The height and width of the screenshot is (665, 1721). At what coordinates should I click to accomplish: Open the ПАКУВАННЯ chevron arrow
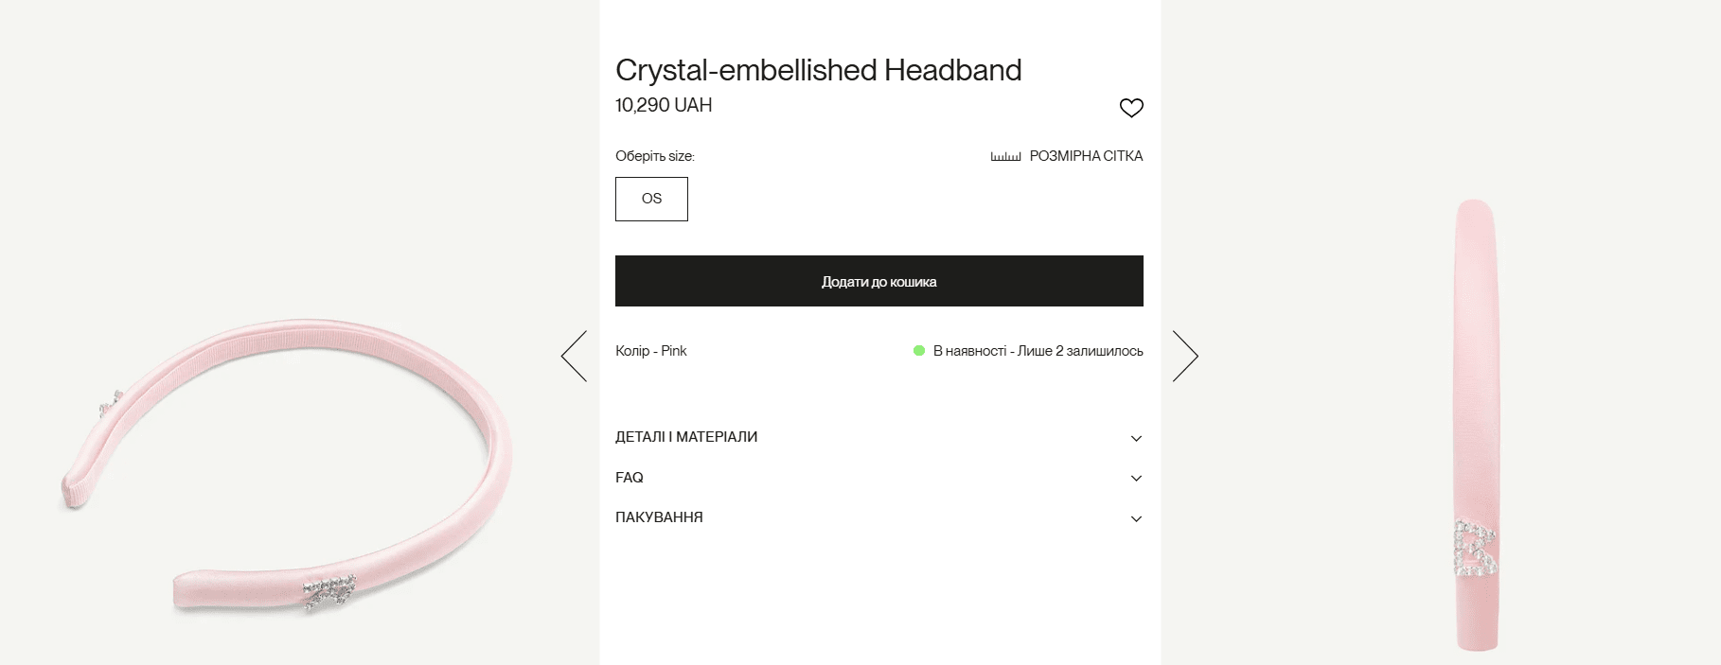click(1136, 518)
